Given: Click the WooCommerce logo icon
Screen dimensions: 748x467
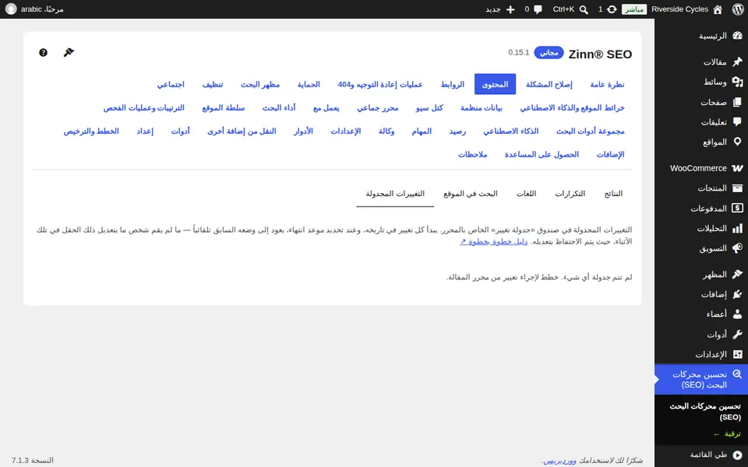Looking at the screenshot, I should pos(738,168).
